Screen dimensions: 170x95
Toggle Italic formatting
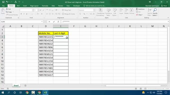pos(24,14)
